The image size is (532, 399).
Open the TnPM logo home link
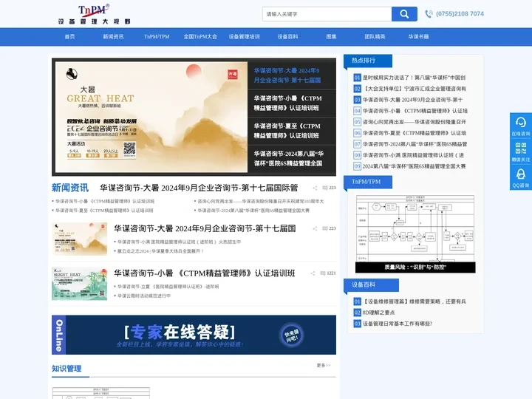94,14
